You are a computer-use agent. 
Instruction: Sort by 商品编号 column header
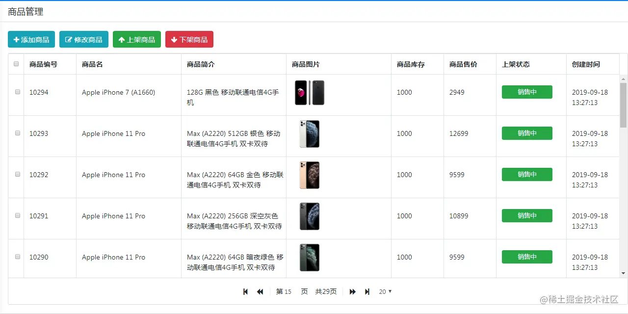point(43,64)
